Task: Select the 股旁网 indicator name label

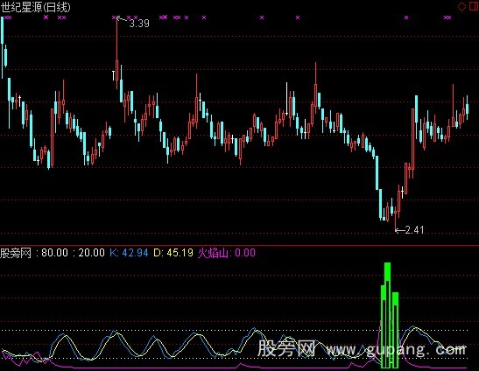Action: point(16,253)
